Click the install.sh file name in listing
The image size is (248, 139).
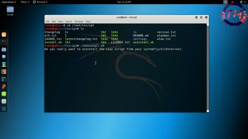pyautogui.click(x=53, y=42)
